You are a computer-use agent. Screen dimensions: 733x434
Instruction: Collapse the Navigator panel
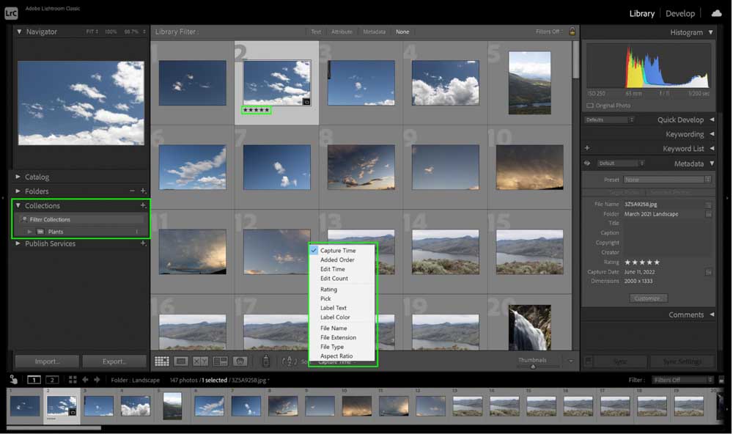pyautogui.click(x=19, y=32)
